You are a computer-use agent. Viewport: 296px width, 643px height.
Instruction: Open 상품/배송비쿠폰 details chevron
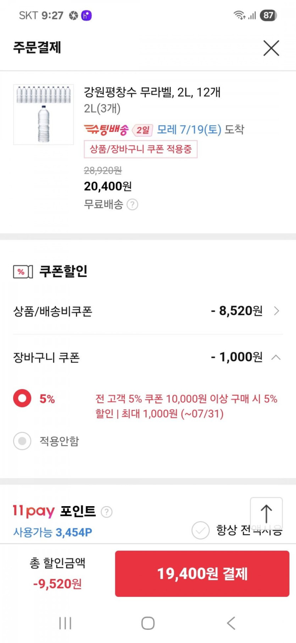pyautogui.click(x=277, y=311)
